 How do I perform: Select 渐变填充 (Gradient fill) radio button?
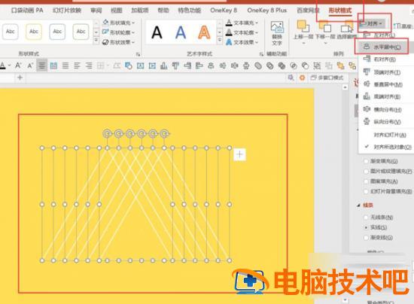[x=366, y=161]
